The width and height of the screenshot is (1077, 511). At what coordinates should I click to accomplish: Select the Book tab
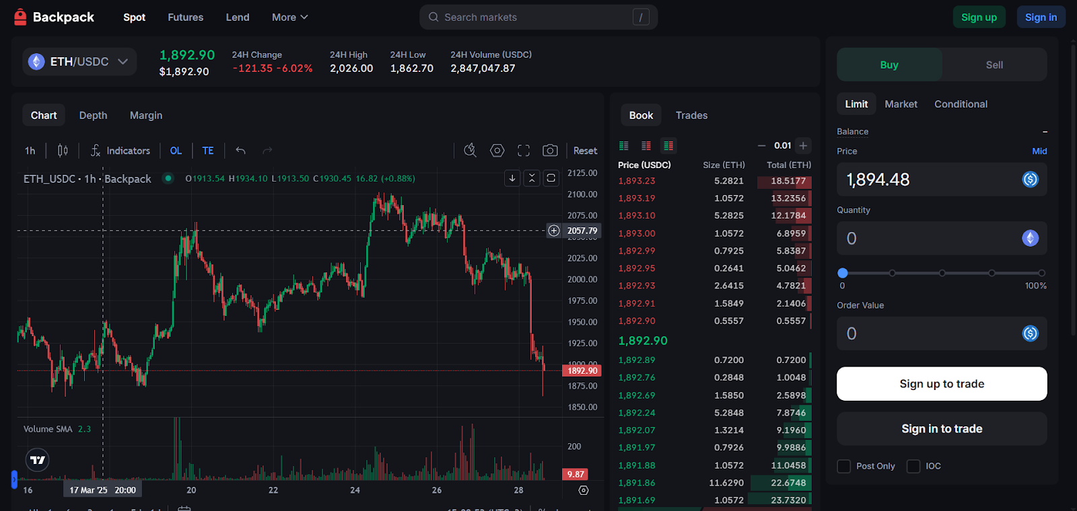pos(641,116)
